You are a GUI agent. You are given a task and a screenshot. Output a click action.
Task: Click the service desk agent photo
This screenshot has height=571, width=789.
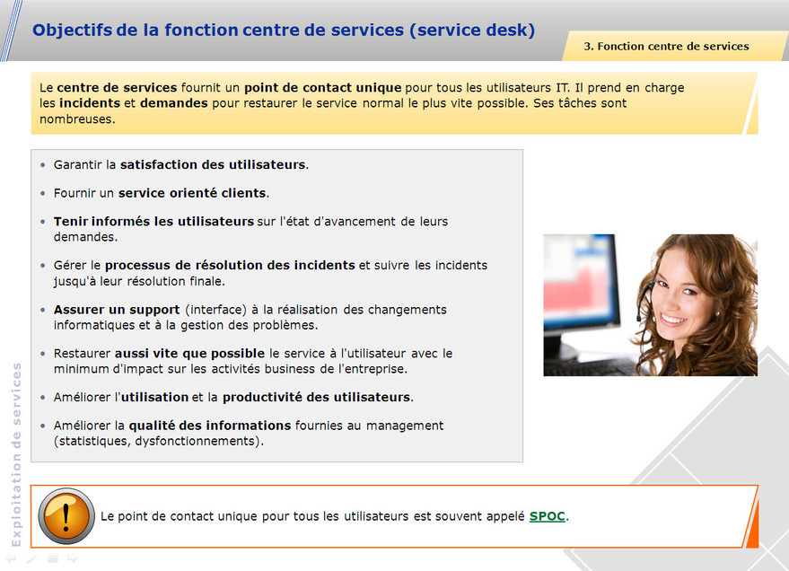coord(650,305)
